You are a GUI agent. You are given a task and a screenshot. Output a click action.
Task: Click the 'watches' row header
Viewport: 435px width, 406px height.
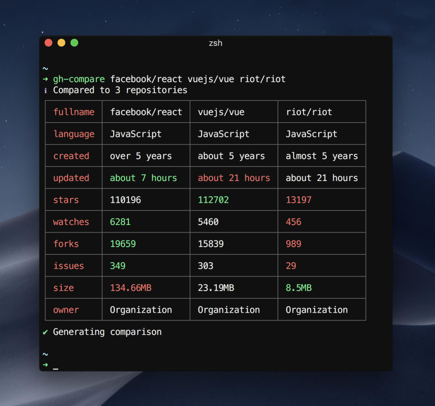coord(71,222)
